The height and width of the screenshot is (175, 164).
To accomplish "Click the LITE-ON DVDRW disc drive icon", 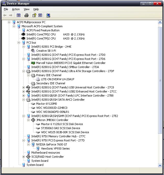I will pos(38,79).
